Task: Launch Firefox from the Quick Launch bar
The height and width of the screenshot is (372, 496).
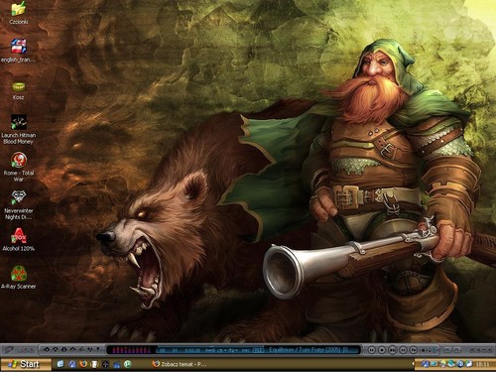Action: pyautogui.click(x=83, y=364)
